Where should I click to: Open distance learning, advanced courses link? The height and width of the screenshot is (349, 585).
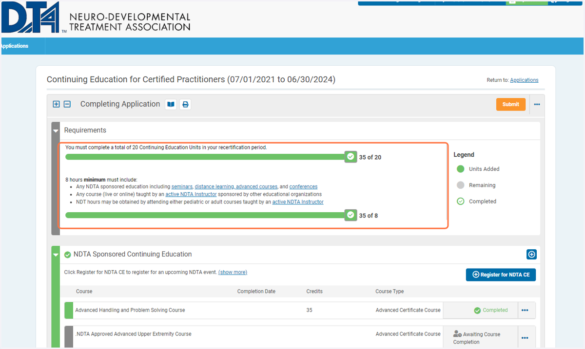[236, 187]
